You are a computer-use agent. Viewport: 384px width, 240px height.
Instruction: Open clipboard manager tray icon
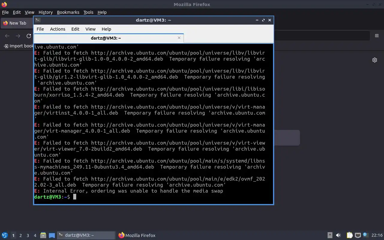tap(349, 235)
